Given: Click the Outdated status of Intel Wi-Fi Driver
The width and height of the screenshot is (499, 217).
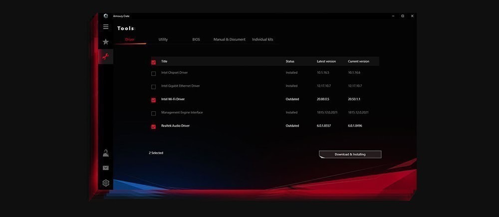Looking at the screenshot, I should 292,99.
